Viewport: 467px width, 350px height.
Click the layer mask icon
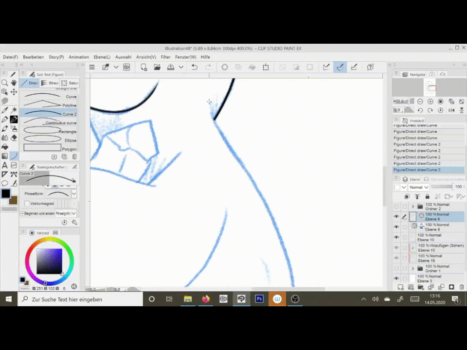coord(451,287)
